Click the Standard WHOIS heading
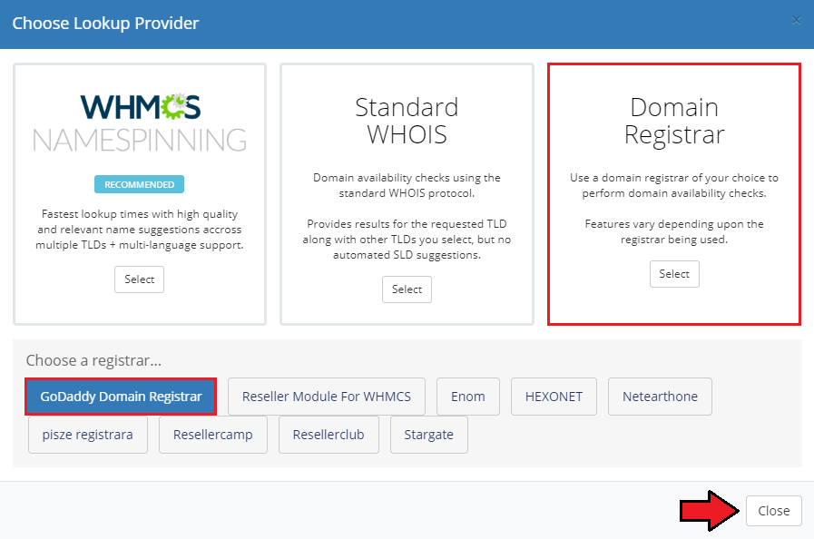 [407, 121]
